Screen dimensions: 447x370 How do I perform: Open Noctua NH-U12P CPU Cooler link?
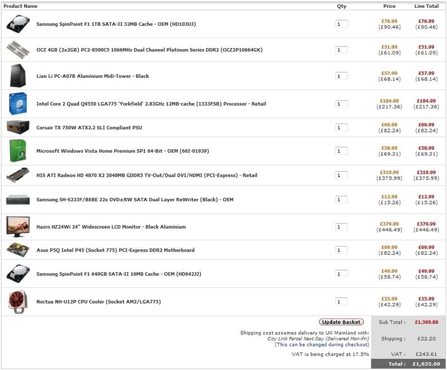pyautogui.click(x=98, y=301)
